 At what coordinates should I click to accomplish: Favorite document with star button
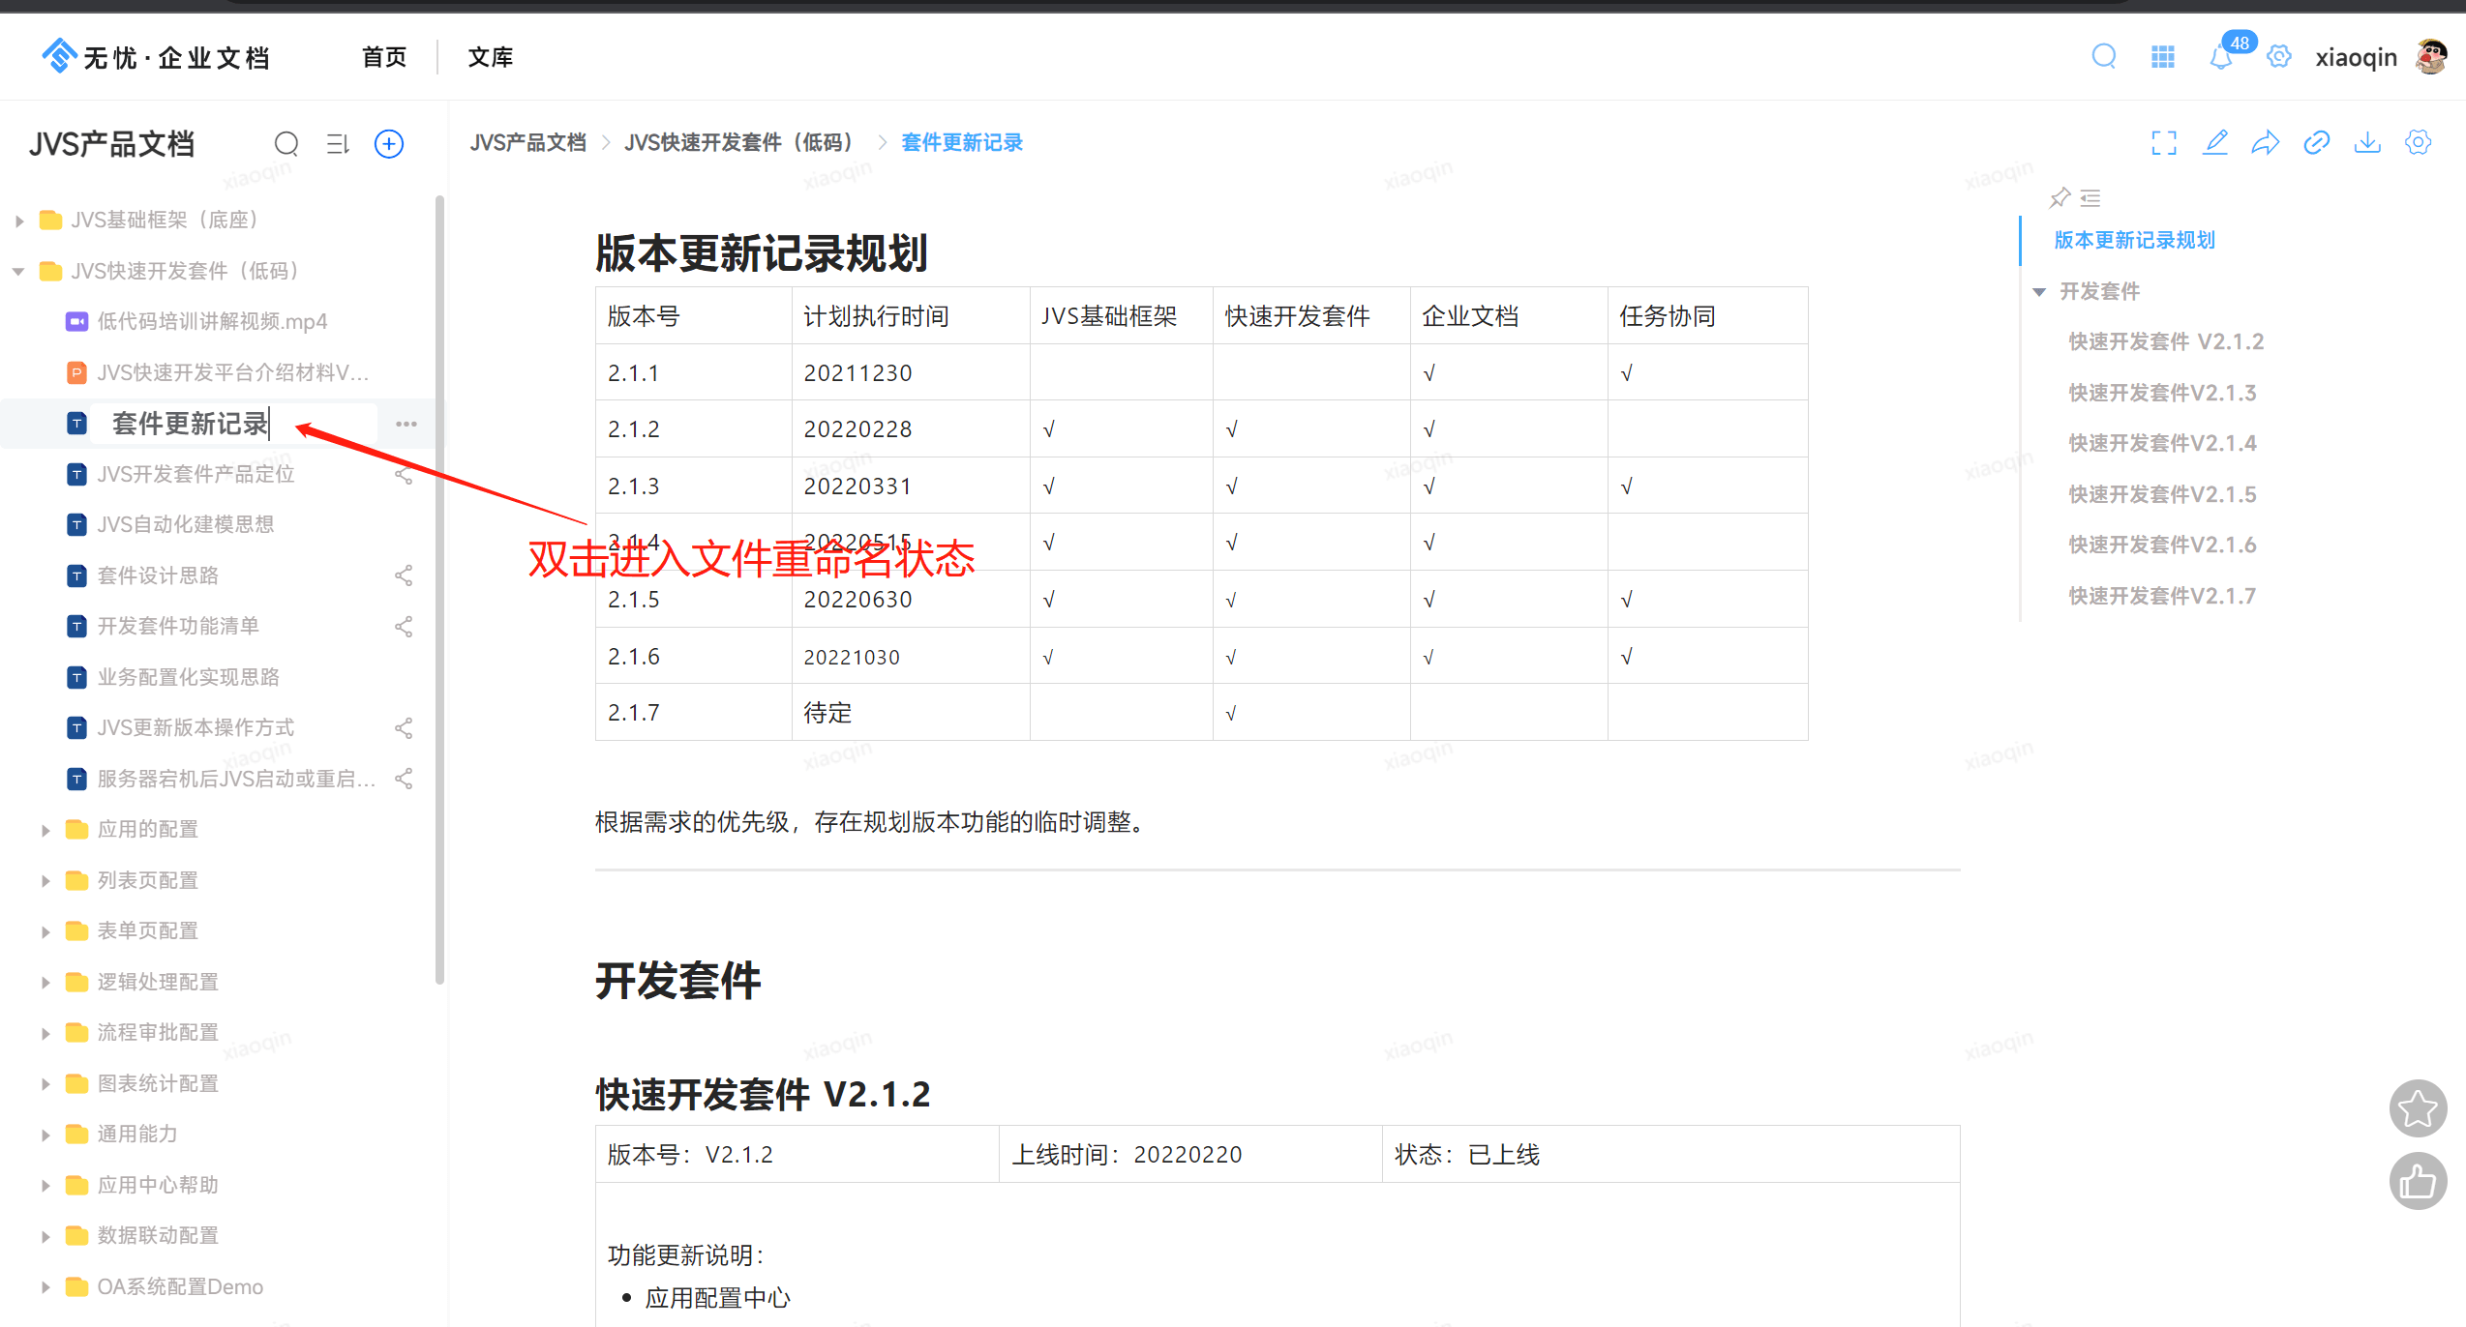coord(2418,1108)
